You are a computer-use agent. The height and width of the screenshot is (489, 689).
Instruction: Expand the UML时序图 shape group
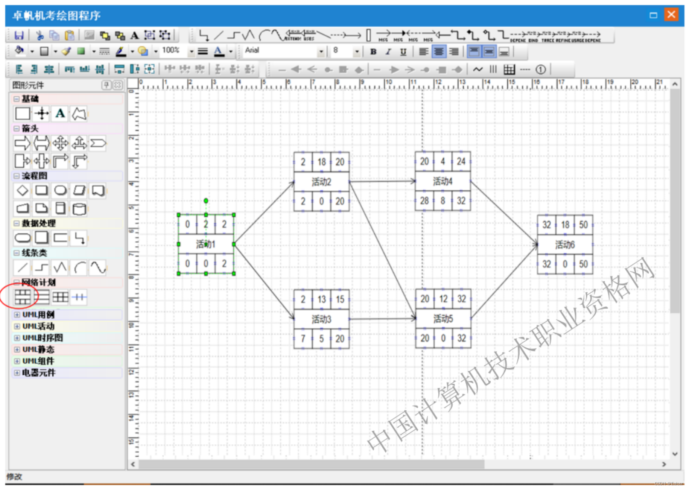tap(17, 338)
